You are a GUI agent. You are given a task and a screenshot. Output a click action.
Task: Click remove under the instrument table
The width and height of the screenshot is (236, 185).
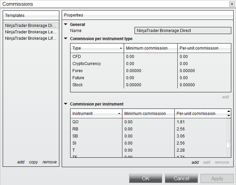click(x=222, y=162)
